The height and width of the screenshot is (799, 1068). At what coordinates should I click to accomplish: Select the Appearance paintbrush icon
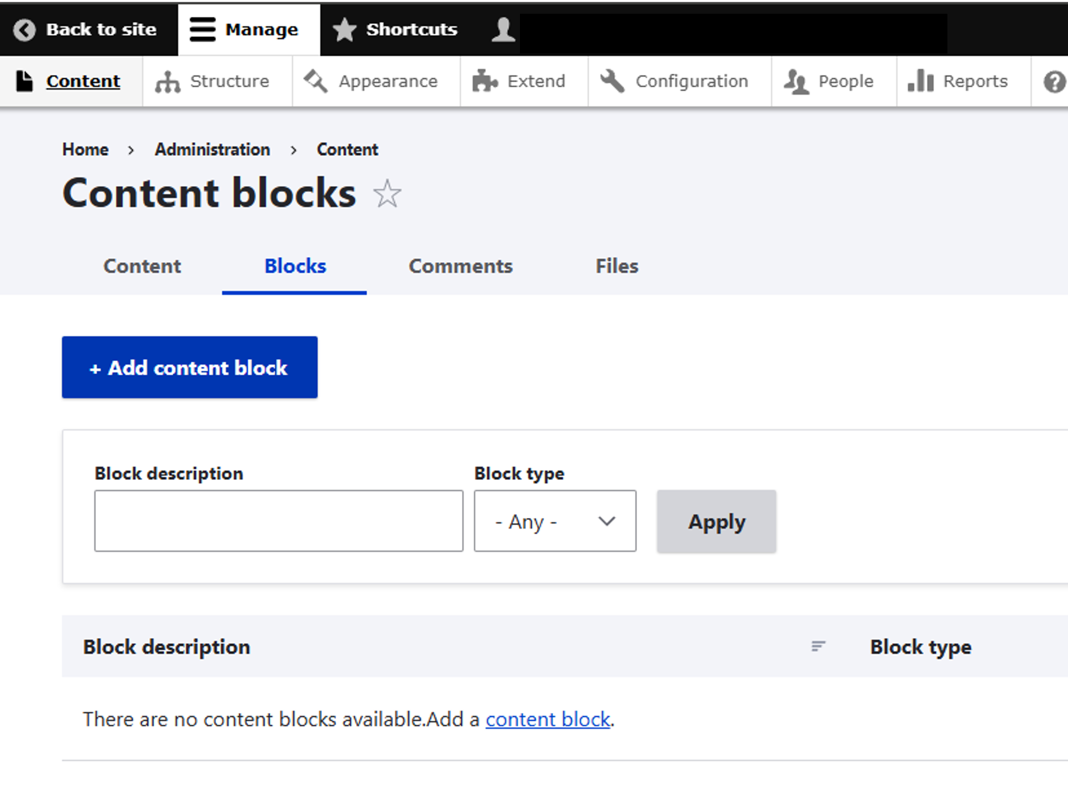coord(316,81)
